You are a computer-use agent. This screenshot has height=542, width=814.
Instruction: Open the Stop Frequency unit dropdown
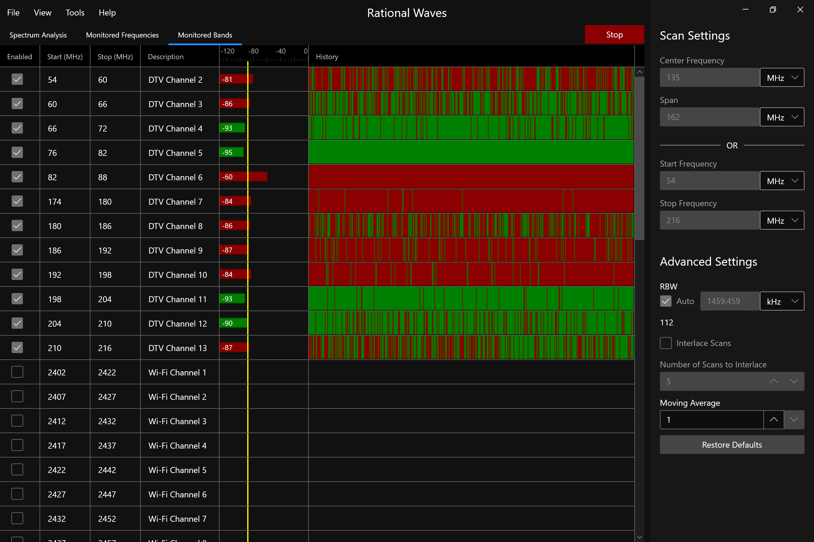tap(782, 220)
